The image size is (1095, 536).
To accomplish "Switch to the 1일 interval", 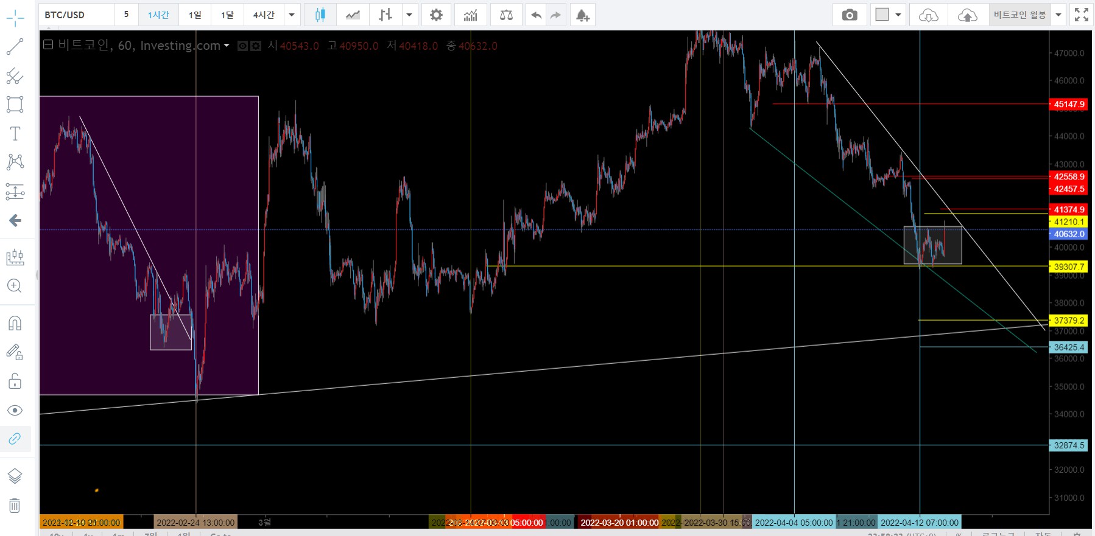I will tap(195, 15).
